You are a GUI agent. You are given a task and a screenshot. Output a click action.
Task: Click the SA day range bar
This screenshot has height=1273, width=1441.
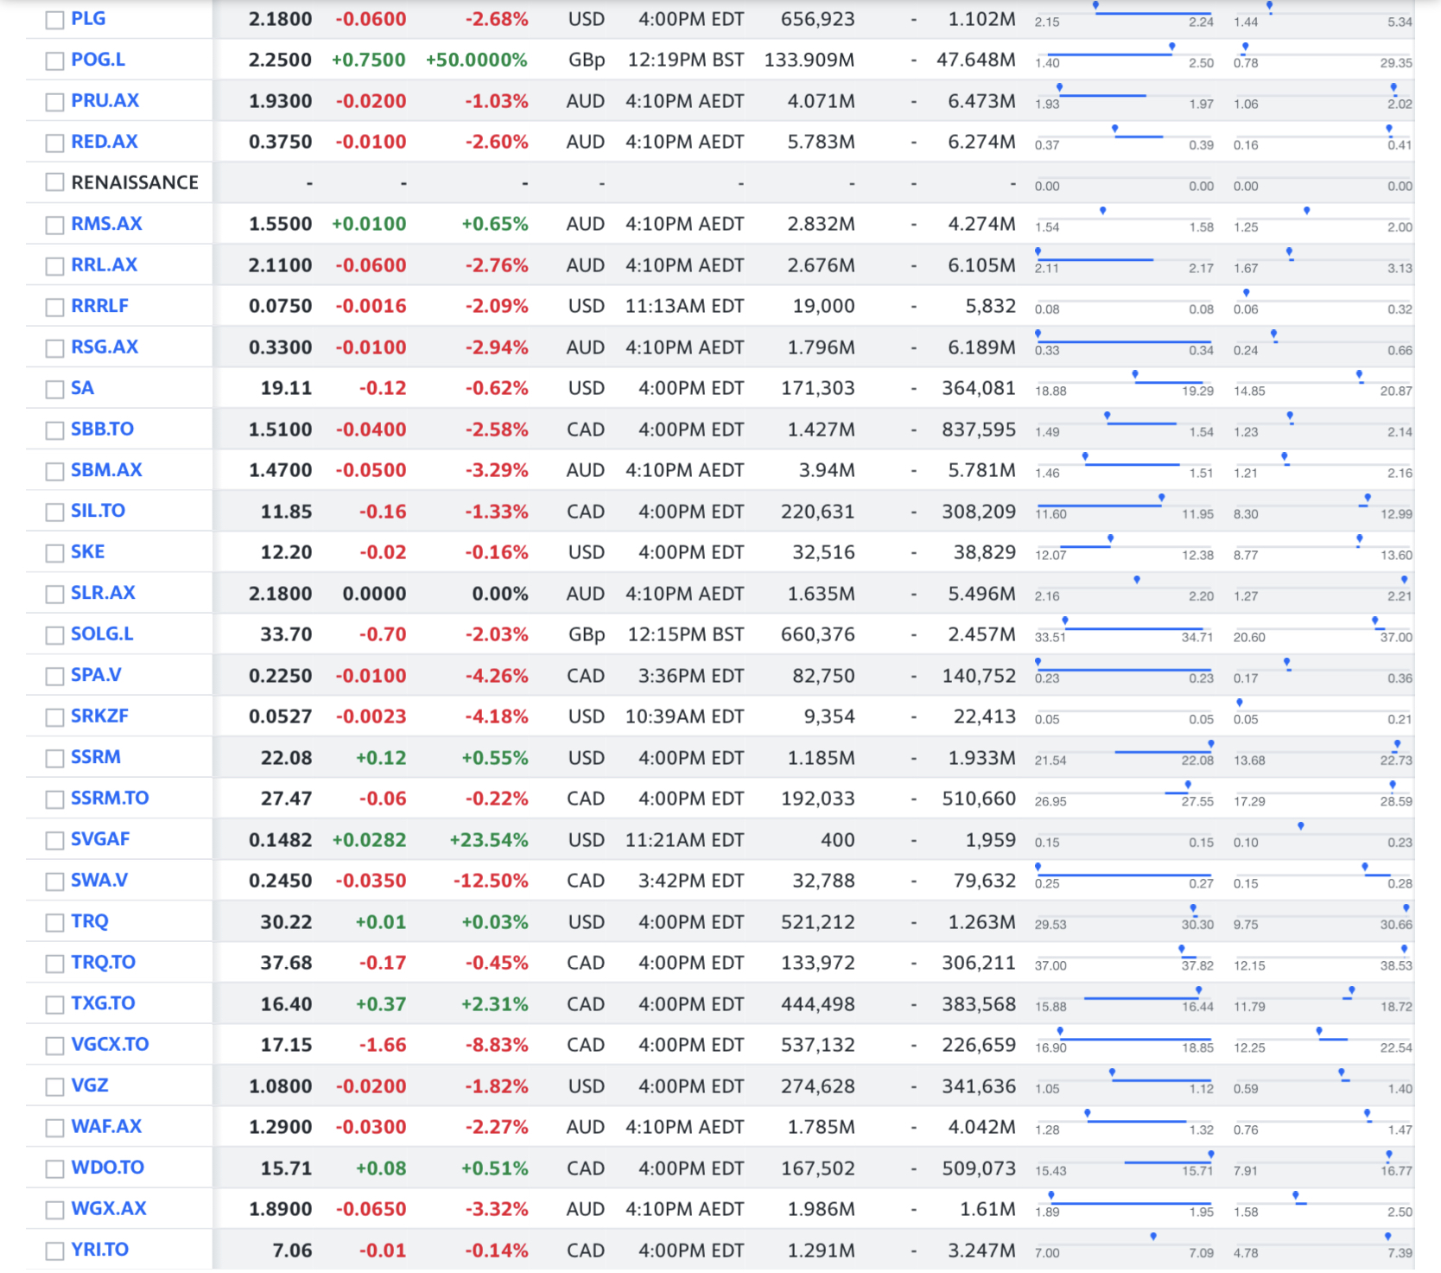click(1124, 382)
